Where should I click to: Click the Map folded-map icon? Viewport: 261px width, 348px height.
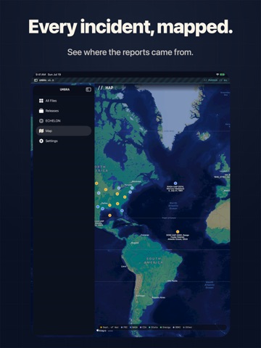[x=41, y=130]
